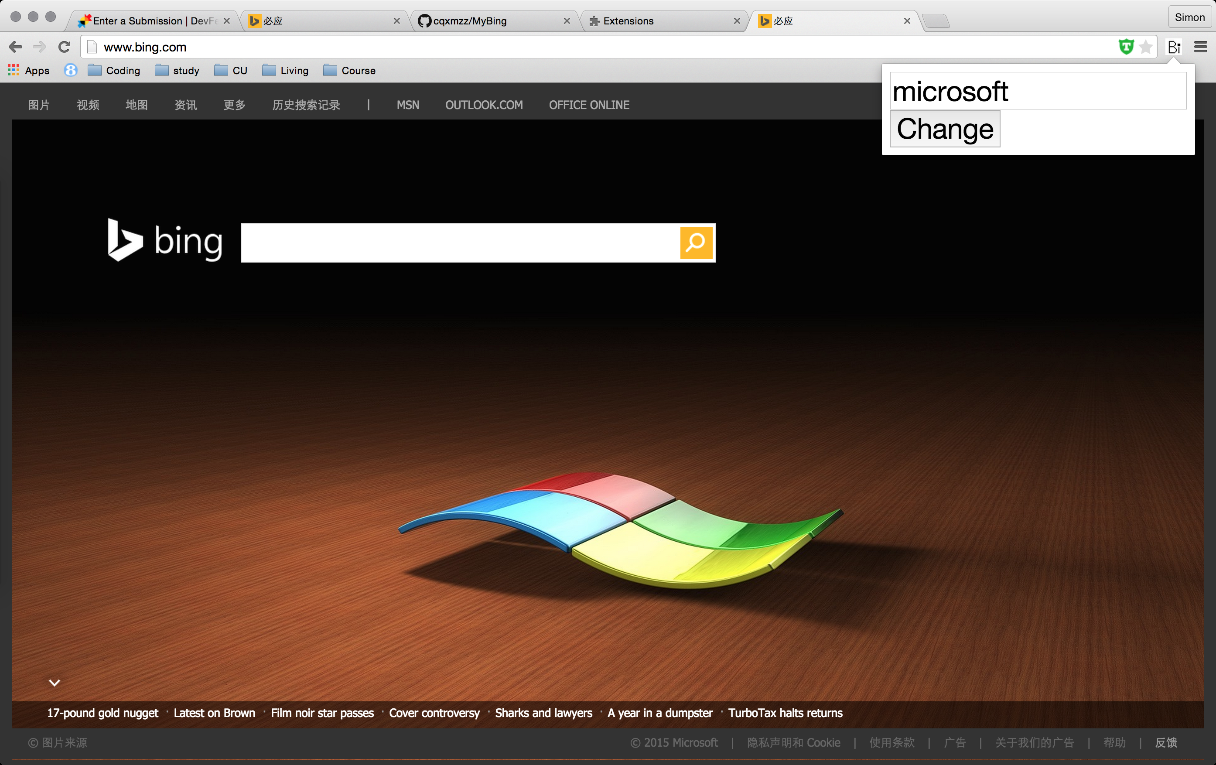Go back with the back arrow

click(16, 47)
